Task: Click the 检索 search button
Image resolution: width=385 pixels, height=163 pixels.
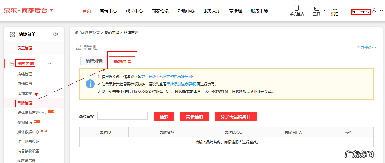Action: 164,117
